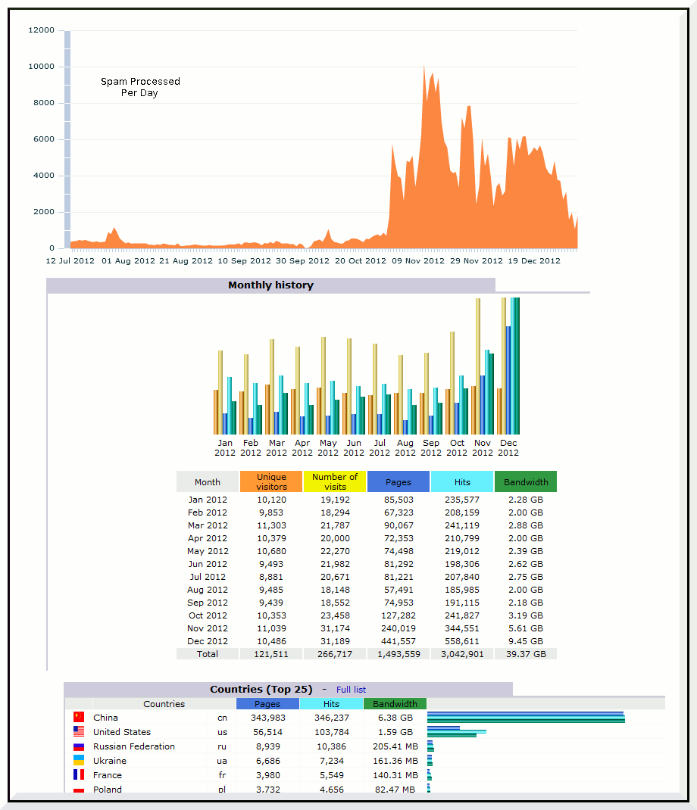Click Mar 2012 visits value 21,787
The width and height of the screenshot is (697, 810).
(x=335, y=525)
